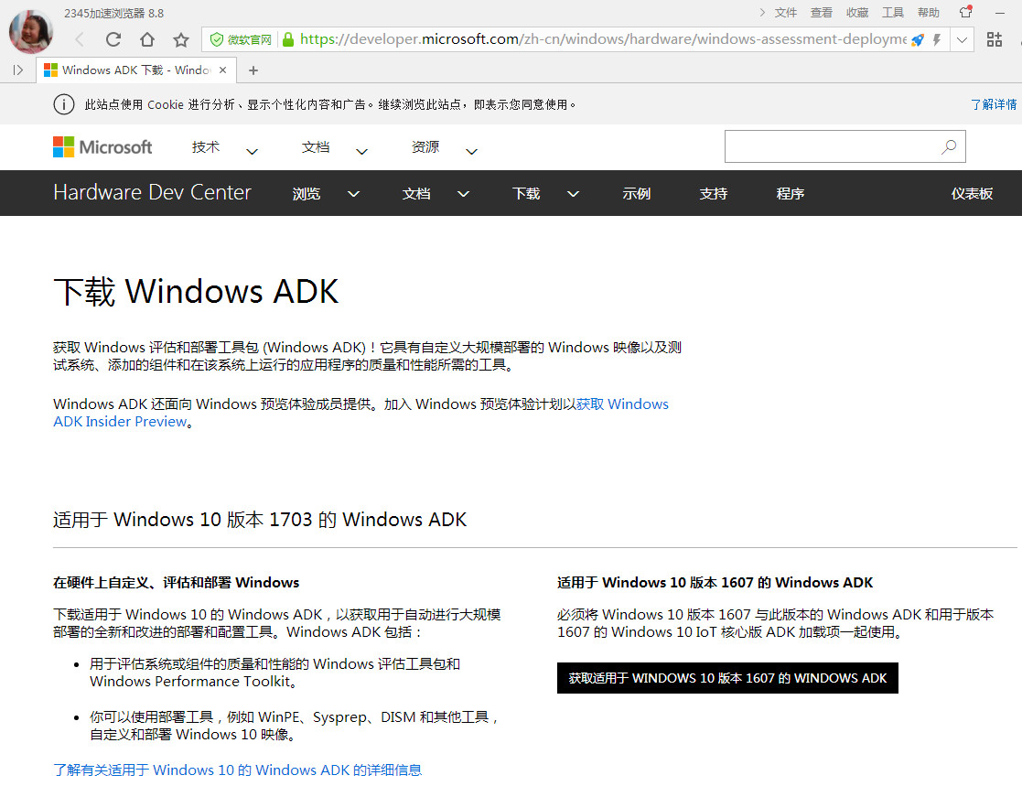Open the 查看 menu

click(822, 13)
